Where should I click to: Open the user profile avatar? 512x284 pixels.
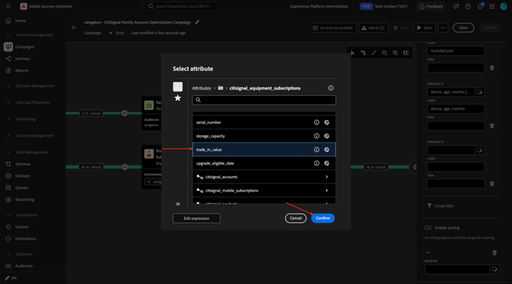coord(504,6)
